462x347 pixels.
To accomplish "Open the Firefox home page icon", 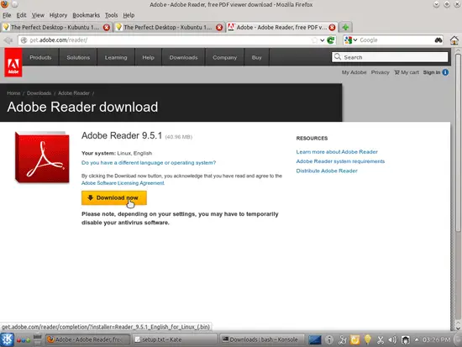I will click(454, 40).
